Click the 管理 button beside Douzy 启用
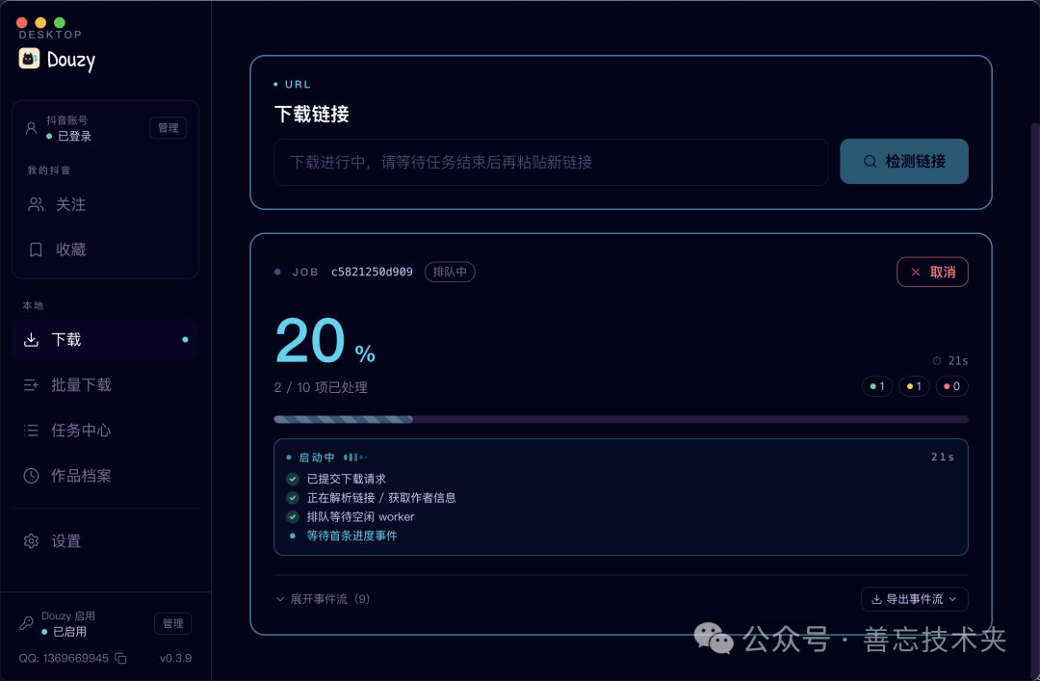Image resolution: width=1040 pixels, height=681 pixels. click(x=172, y=623)
